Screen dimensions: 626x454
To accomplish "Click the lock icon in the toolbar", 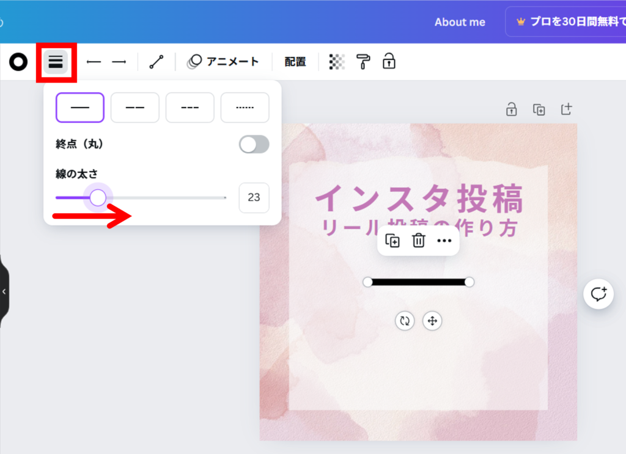I will [389, 62].
